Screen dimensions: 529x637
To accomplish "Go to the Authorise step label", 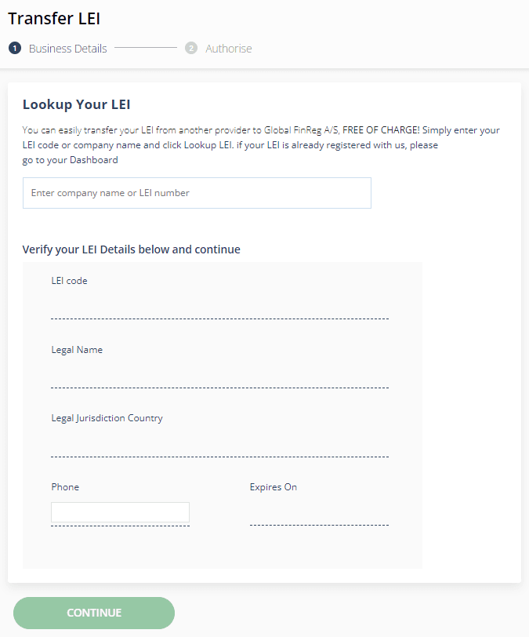I will (x=229, y=49).
